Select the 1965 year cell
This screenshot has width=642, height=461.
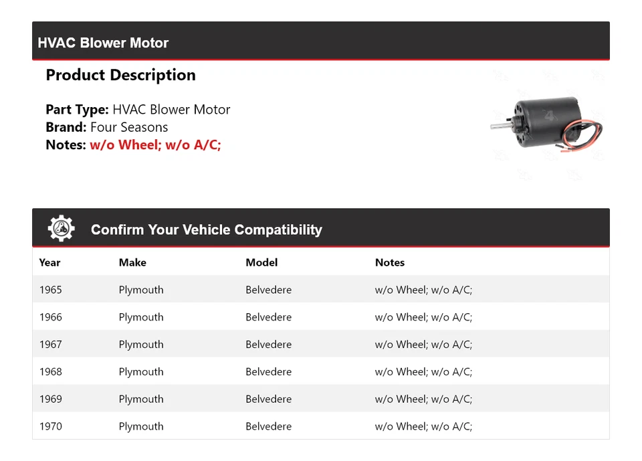click(51, 290)
